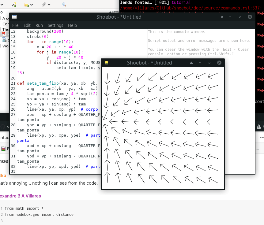This screenshot has height=225, width=264.
Task: Click the arrow drawing canvas area
Action: pyautogui.click(x=163, y=128)
